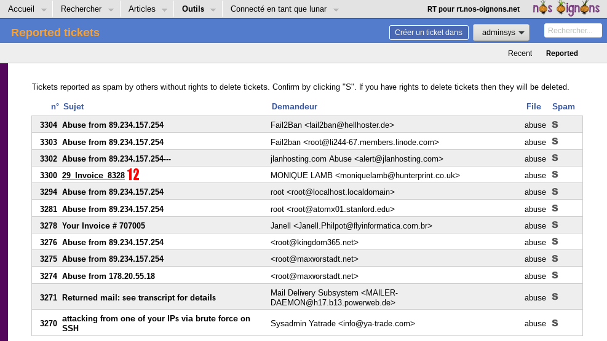Viewport: 607px width, 341px height.
Task: Select the Reported tab
Action: pos(561,53)
